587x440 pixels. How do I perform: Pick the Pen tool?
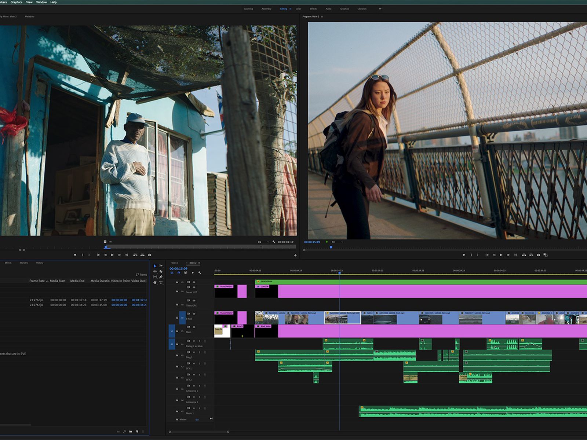[x=161, y=277]
